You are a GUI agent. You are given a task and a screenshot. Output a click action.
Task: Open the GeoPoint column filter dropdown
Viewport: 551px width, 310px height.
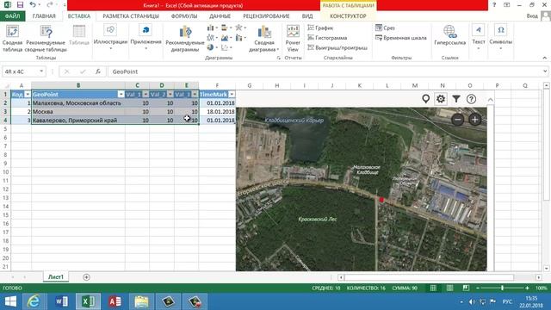[x=121, y=95]
